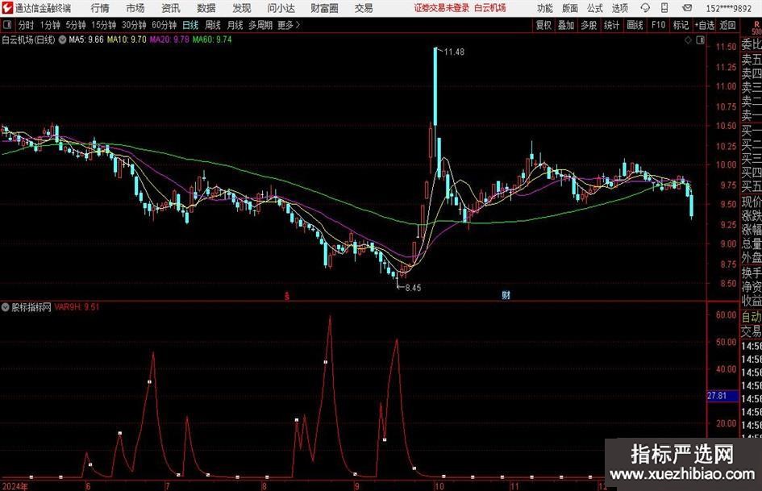Click the 8.45 low price label
762x491 pixels.
pyautogui.click(x=413, y=288)
